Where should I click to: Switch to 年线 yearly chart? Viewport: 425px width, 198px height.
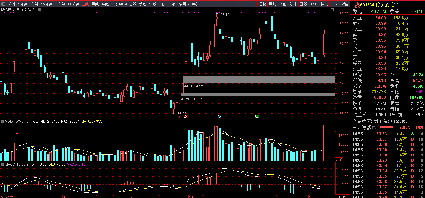152,4
